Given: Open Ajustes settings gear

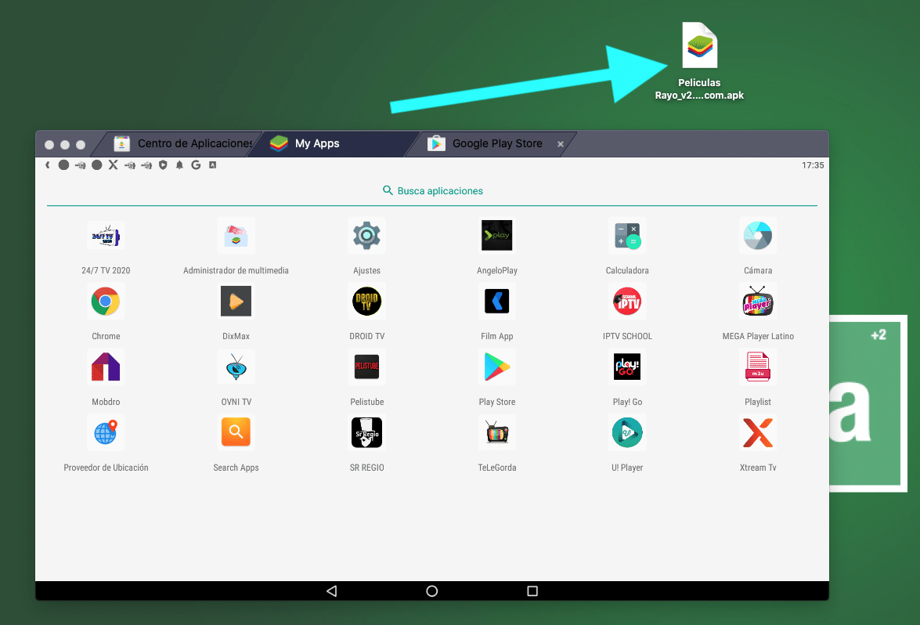Looking at the screenshot, I should 366,236.
